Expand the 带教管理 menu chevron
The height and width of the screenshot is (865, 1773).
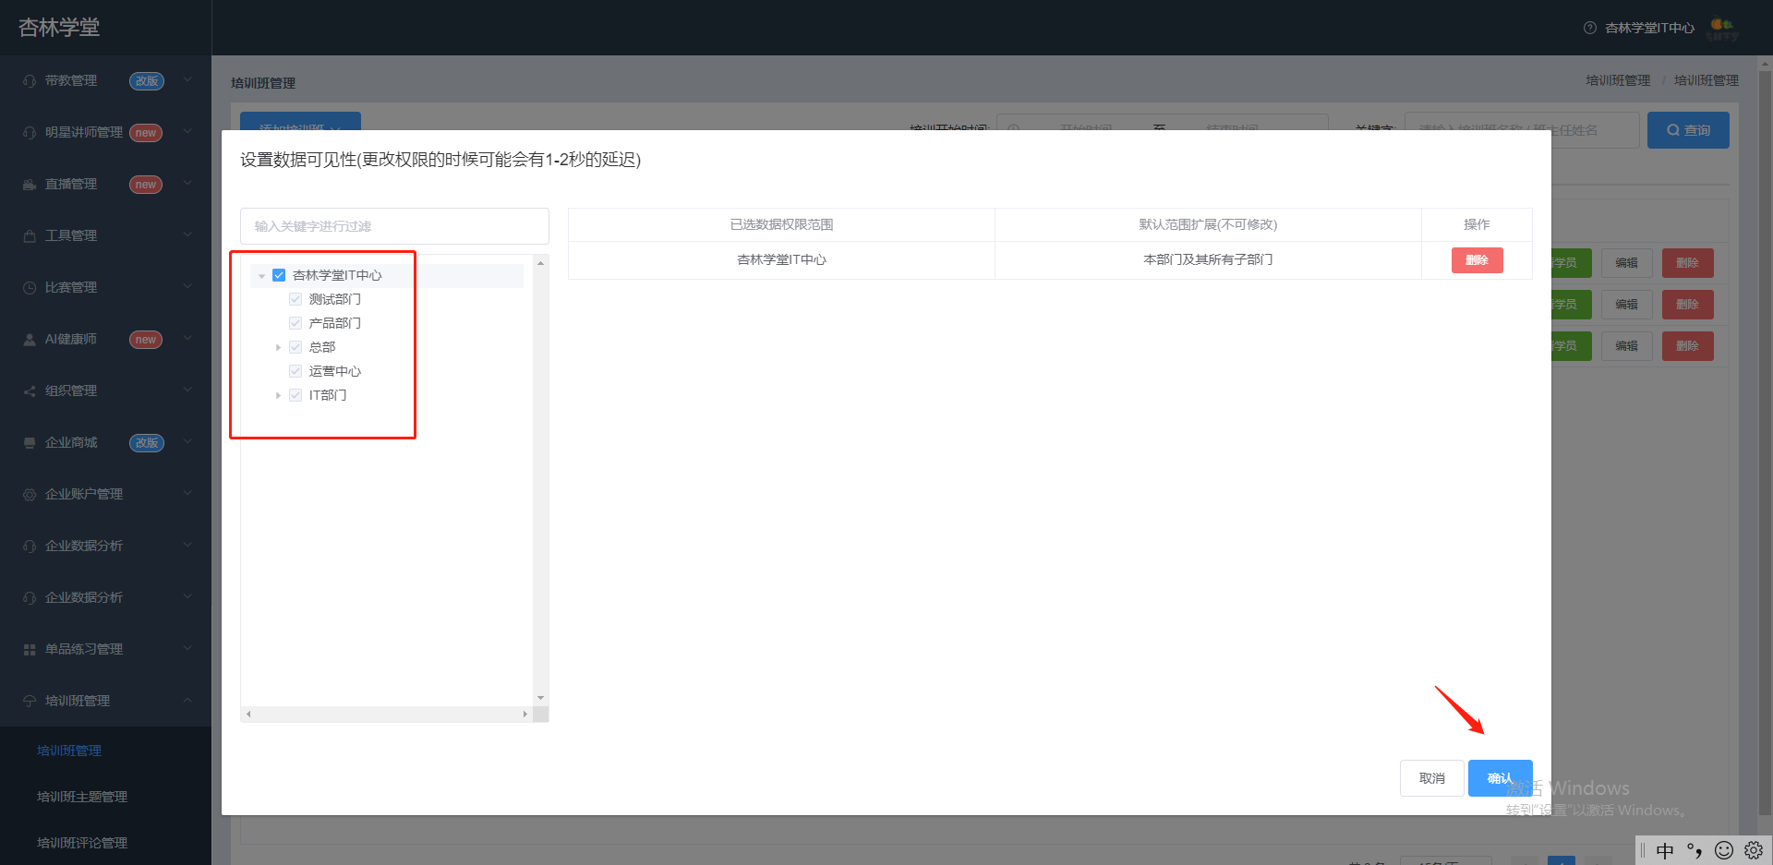point(187,80)
